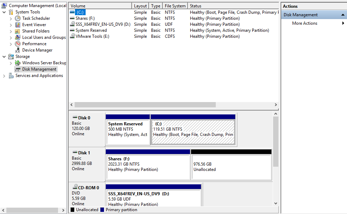Select the Windows Server Backup icon

pos(18,63)
